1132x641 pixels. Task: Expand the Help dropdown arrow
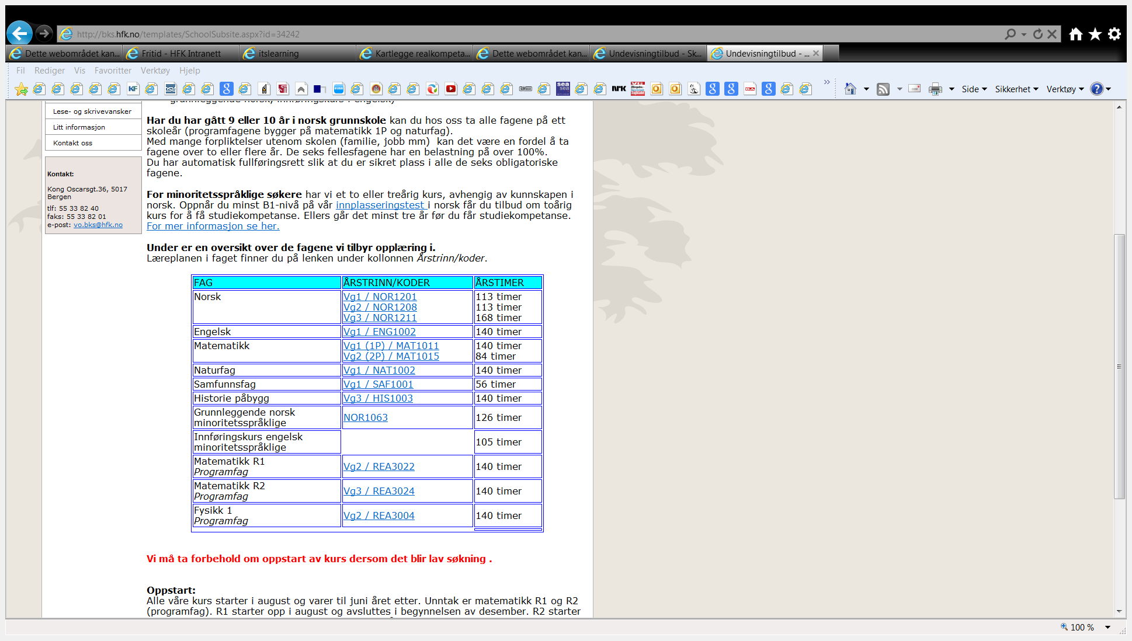1108,89
